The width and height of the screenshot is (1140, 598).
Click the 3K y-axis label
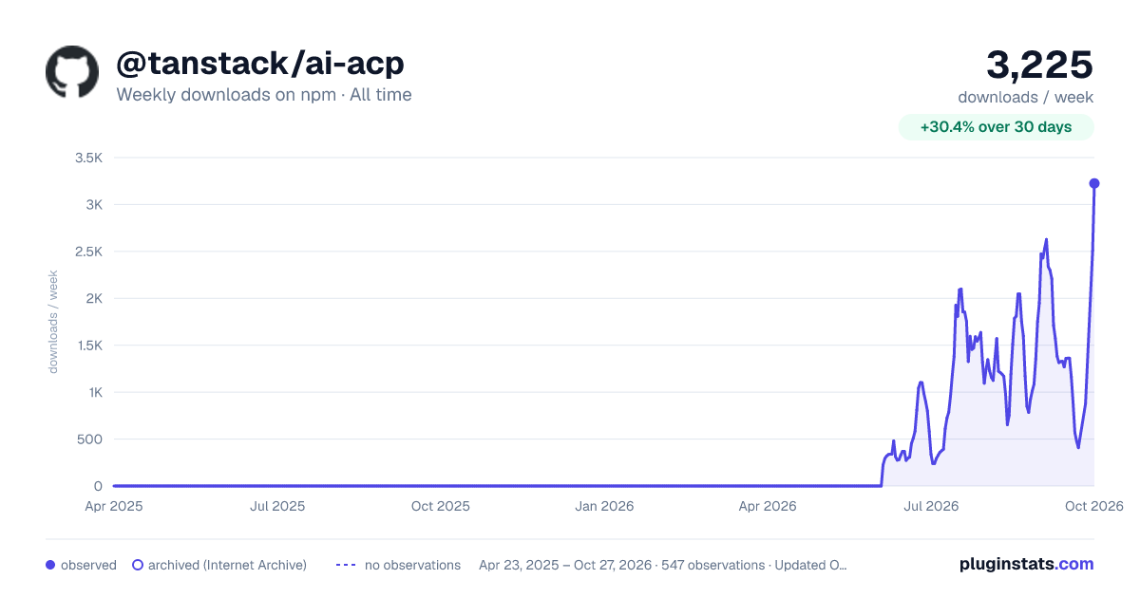(x=93, y=204)
